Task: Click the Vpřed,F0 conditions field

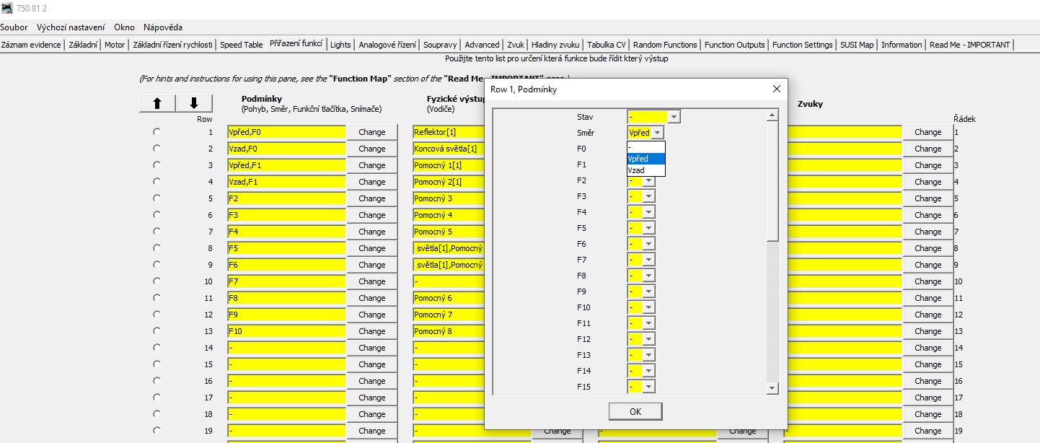Action: [x=287, y=132]
